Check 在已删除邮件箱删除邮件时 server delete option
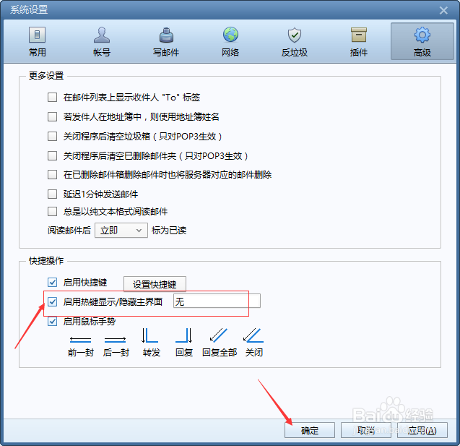This screenshot has height=446, width=460. 52,175
